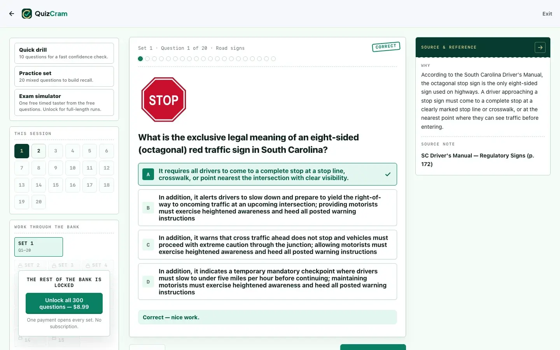Select answer option D about checkpoint
Viewport: 560px width, 350px height.
(x=268, y=282)
